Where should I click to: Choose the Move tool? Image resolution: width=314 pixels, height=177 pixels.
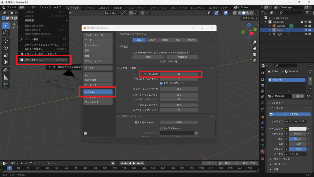[6, 41]
